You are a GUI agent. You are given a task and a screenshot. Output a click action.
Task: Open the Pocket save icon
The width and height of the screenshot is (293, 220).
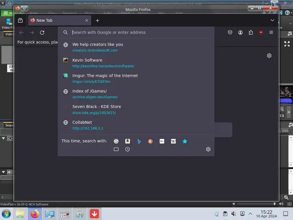[x=230, y=32]
